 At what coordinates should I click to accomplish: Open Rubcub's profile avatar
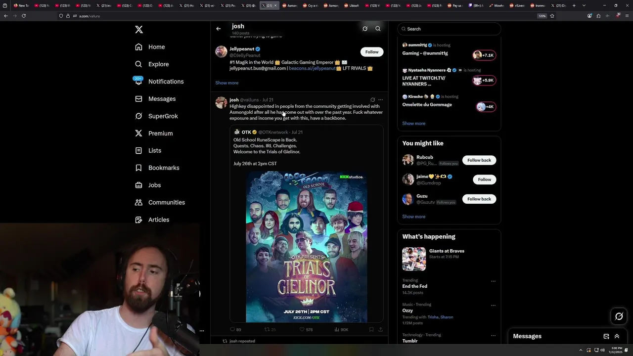pos(408,160)
